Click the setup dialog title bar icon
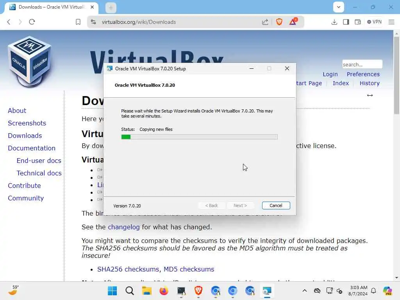400x300 pixels. [110, 69]
